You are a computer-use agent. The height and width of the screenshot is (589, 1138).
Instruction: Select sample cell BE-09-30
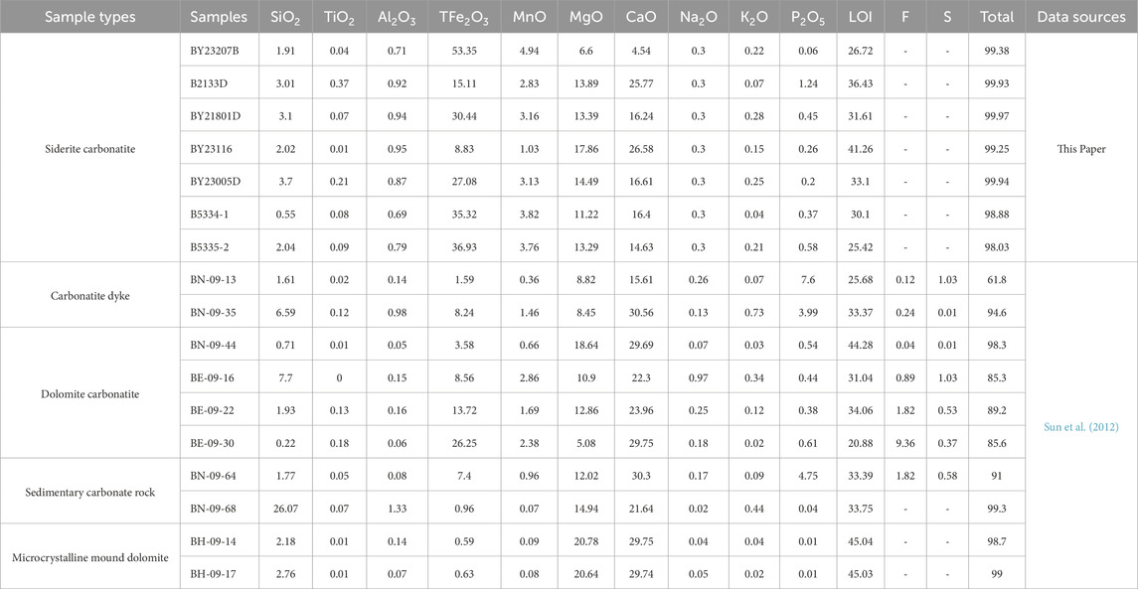220,442
